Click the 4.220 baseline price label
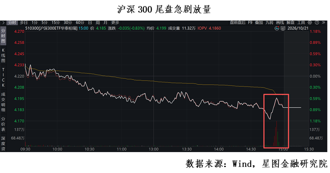330x173 pixels. [x=19, y=76]
